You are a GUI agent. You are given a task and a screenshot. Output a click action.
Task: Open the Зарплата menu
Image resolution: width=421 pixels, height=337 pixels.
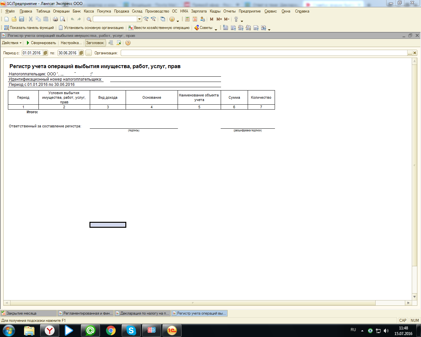coord(199,11)
